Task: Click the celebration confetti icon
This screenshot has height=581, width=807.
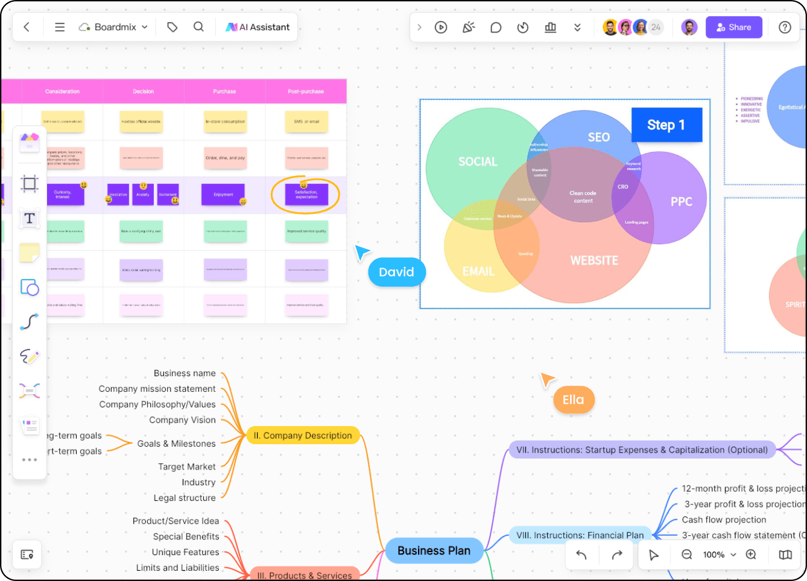Action: (x=469, y=27)
